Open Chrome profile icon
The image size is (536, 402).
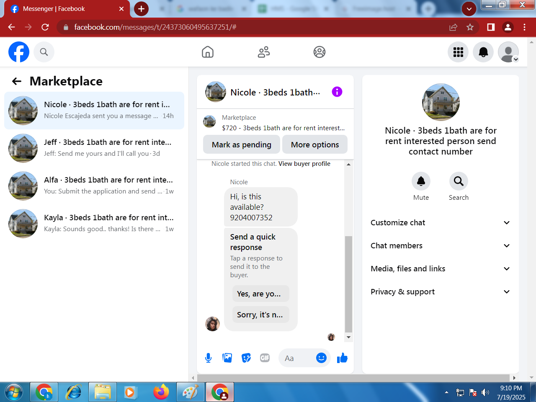point(508,27)
